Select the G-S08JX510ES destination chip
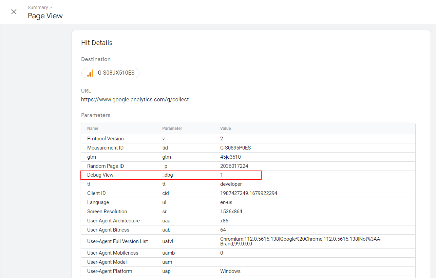Image resolution: width=436 pixels, height=278 pixels. coord(110,73)
